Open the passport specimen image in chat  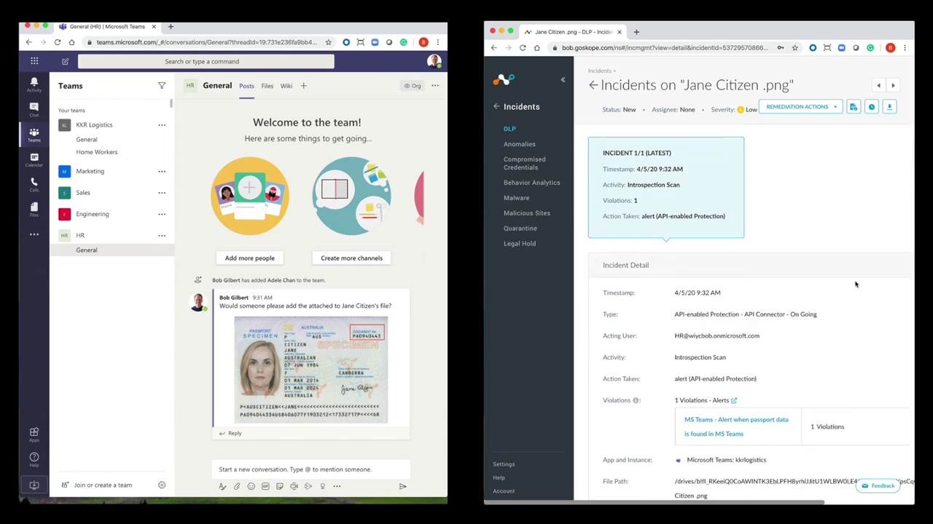tap(311, 369)
